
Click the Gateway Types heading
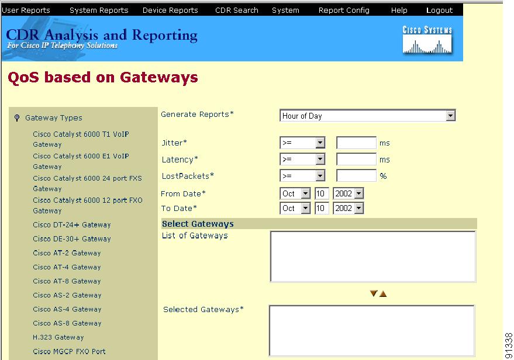54,117
